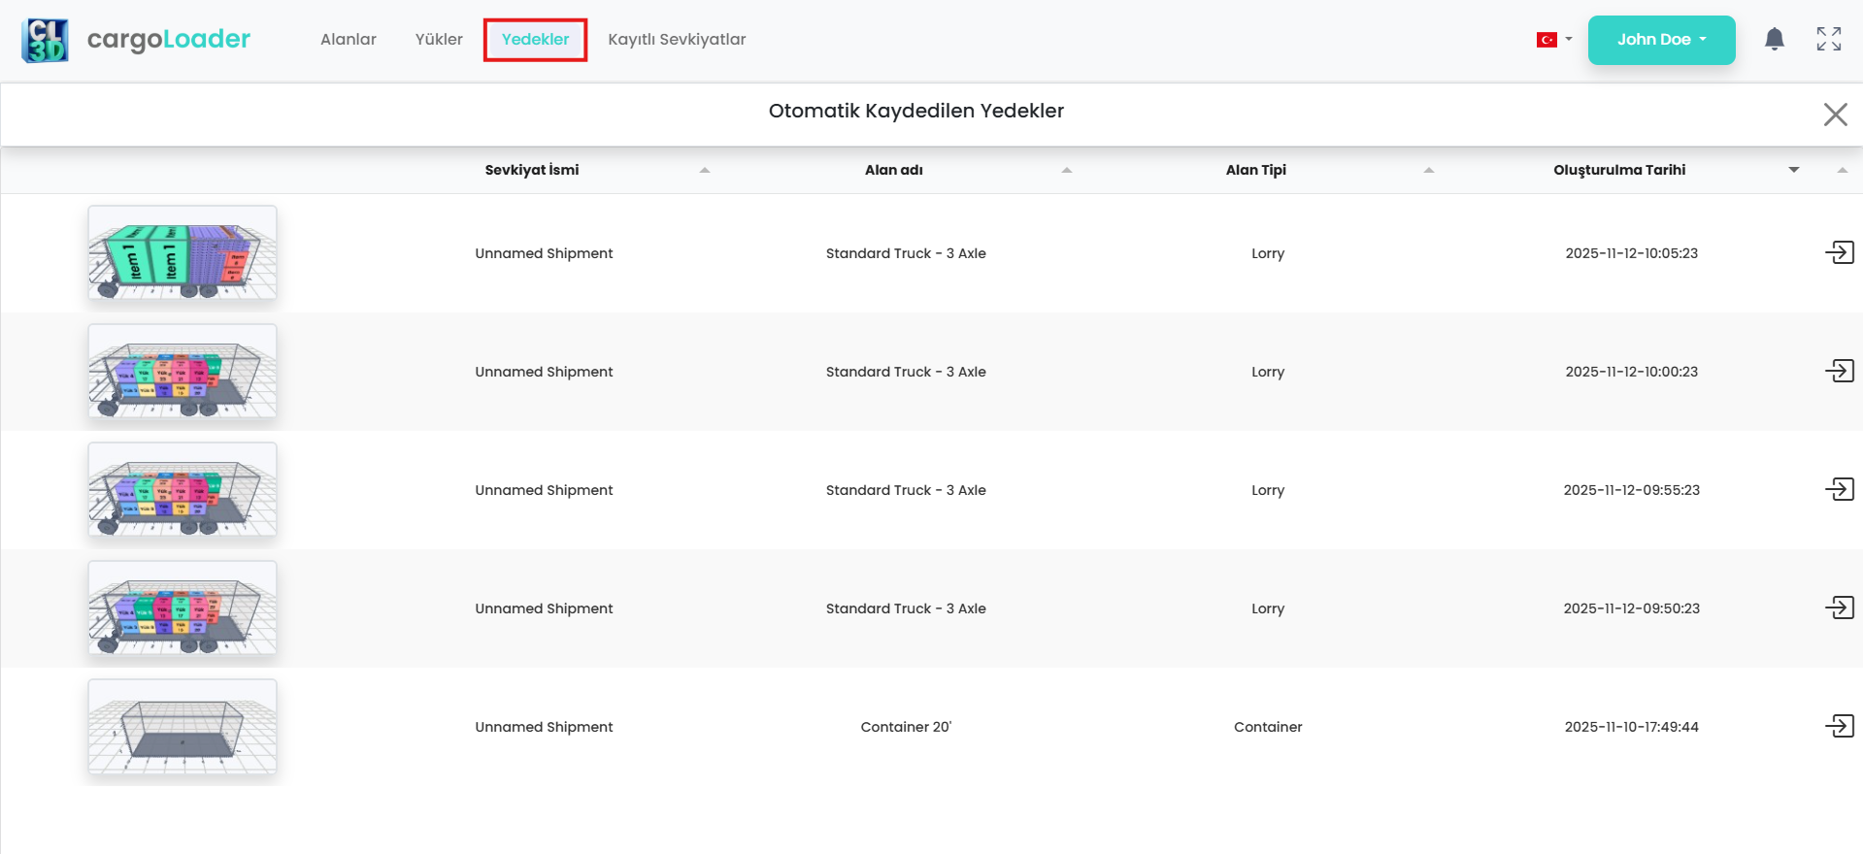Open the notifications bell

[1774, 40]
